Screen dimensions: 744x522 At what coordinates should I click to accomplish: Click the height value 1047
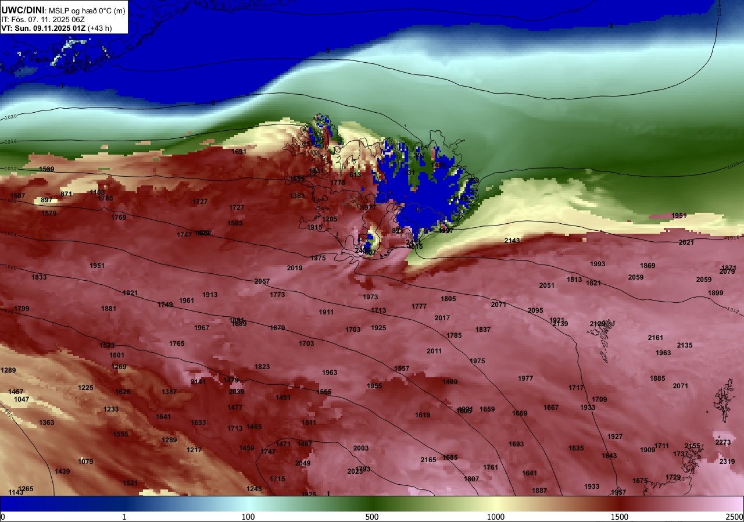pos(22,399)
